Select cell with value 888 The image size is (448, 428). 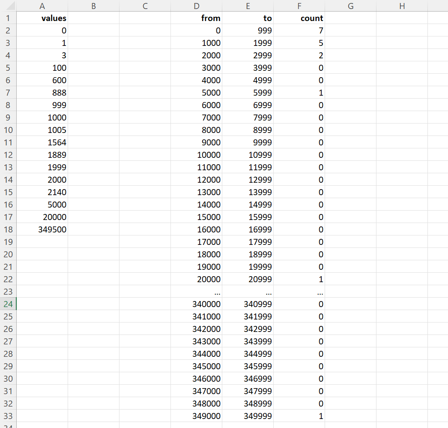click(42, 92)
